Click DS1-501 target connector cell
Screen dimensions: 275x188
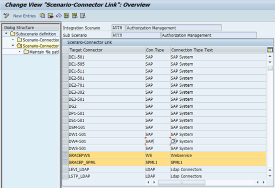point(106,120)
